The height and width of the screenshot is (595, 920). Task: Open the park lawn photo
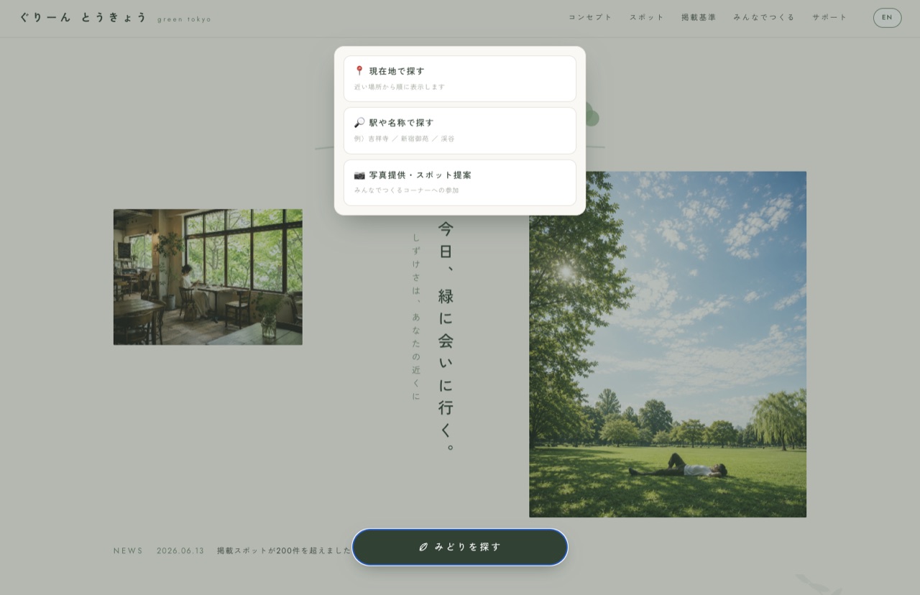click(668, 344)
